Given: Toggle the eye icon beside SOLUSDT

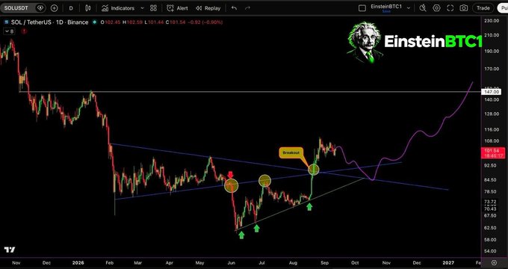Looking at the screenshot, I should pos(40,8).
